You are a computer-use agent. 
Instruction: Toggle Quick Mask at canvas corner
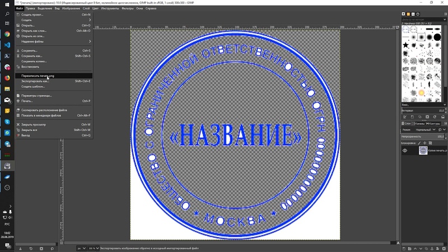point(62,243)
